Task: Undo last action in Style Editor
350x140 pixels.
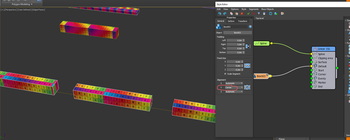Action: [x=219, y=14]
